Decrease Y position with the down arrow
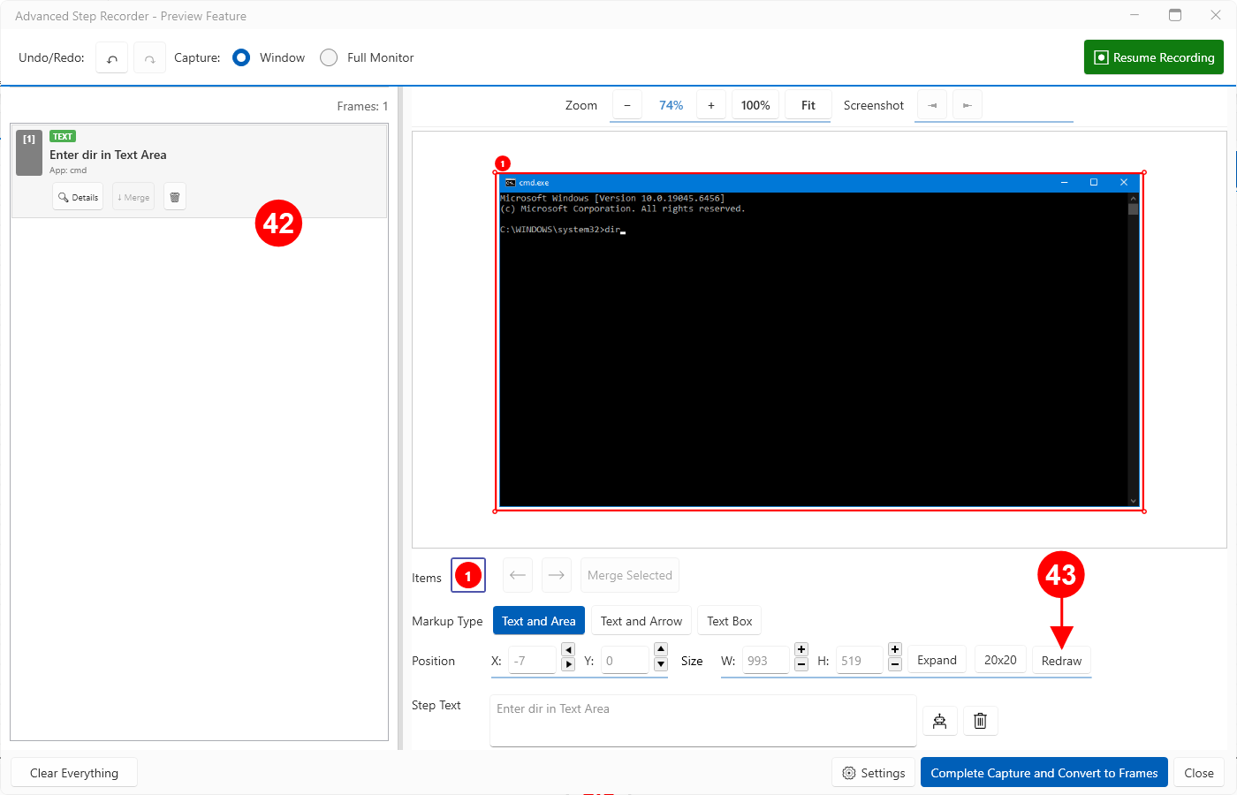Image resolution: width=1237 pixels, height=795 pixels. point(661,664)
